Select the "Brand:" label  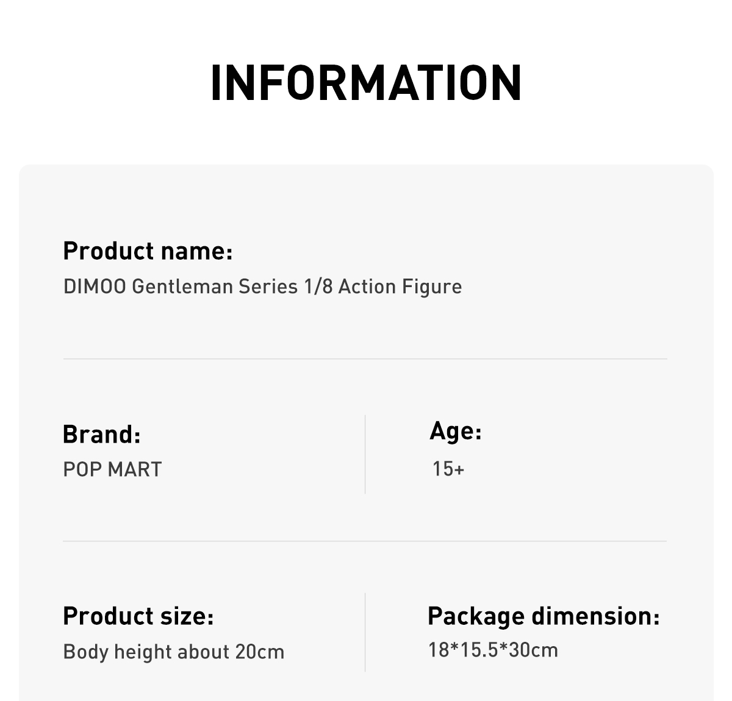101,435
